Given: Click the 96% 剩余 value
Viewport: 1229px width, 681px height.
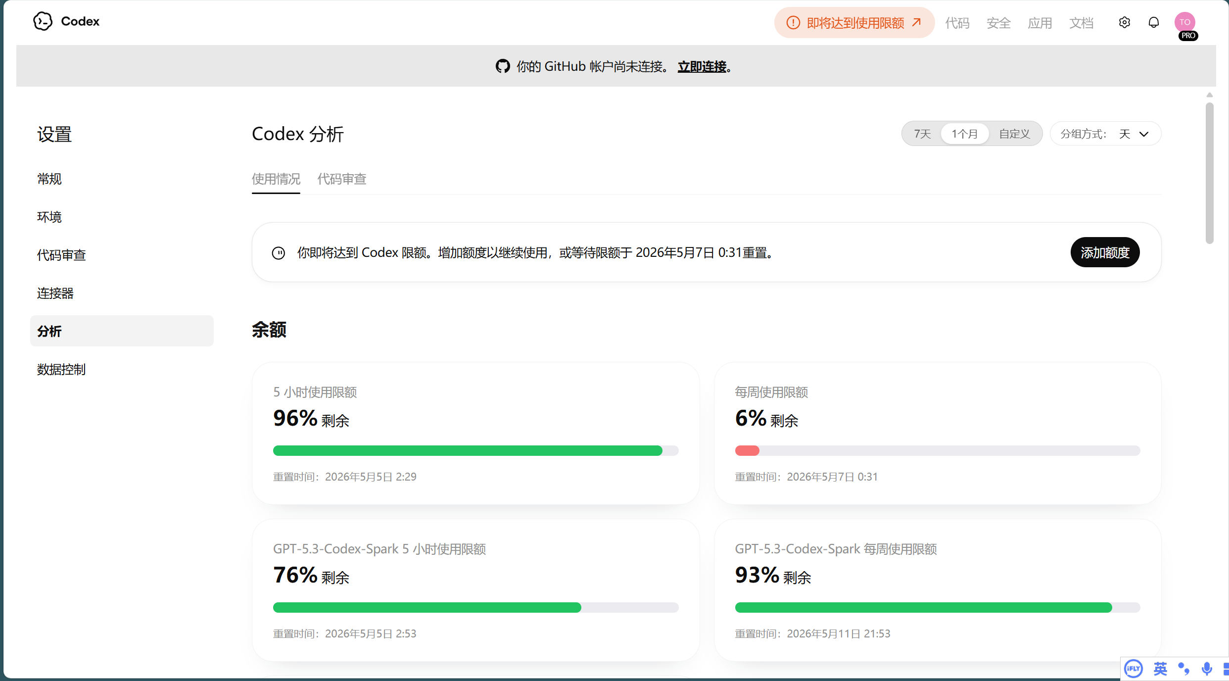Looking at the screenshot, I should (x=311, y=419).
